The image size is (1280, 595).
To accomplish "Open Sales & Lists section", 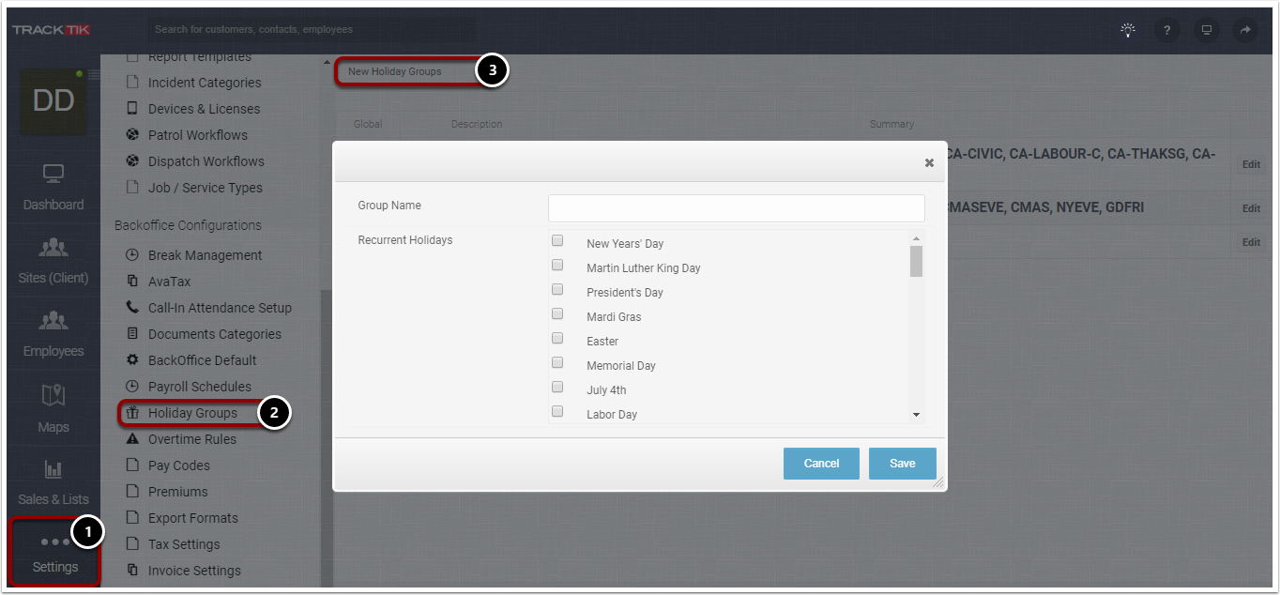I will 53,481.
